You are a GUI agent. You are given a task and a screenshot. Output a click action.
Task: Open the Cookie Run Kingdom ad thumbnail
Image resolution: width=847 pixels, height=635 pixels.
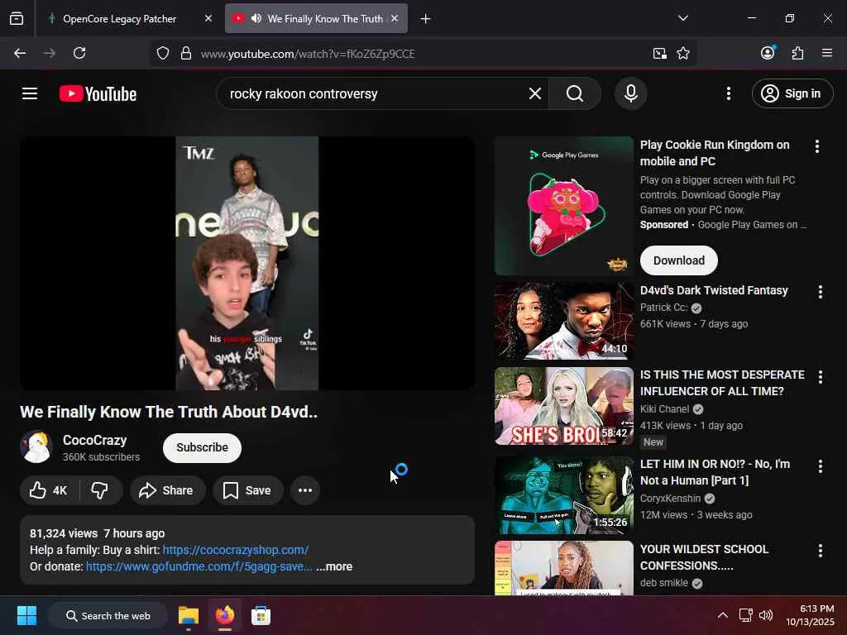[x=564, y=206]
